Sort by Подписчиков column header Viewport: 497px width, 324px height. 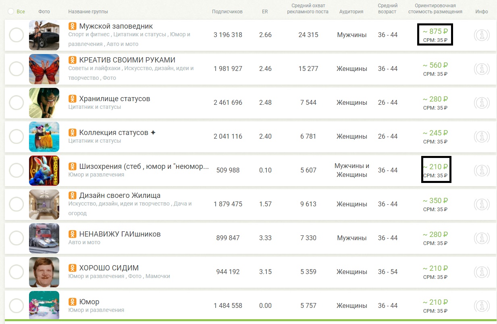tap(227, 12)
